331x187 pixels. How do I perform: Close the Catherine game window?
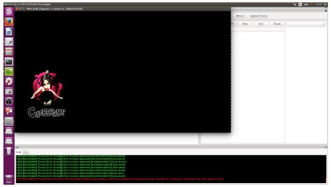pyautogui.click(x=17, y=9)
